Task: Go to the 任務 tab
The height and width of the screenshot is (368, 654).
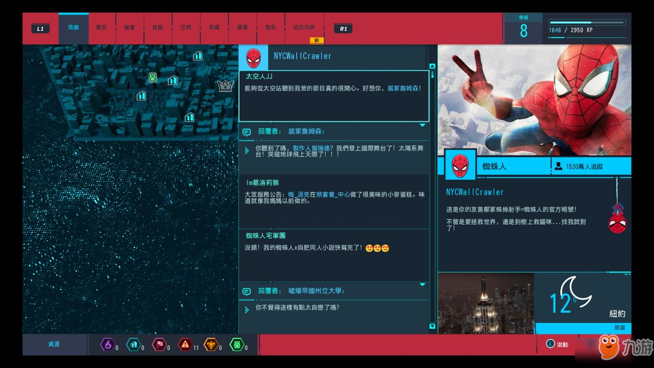Action: (x=186, y=28)
